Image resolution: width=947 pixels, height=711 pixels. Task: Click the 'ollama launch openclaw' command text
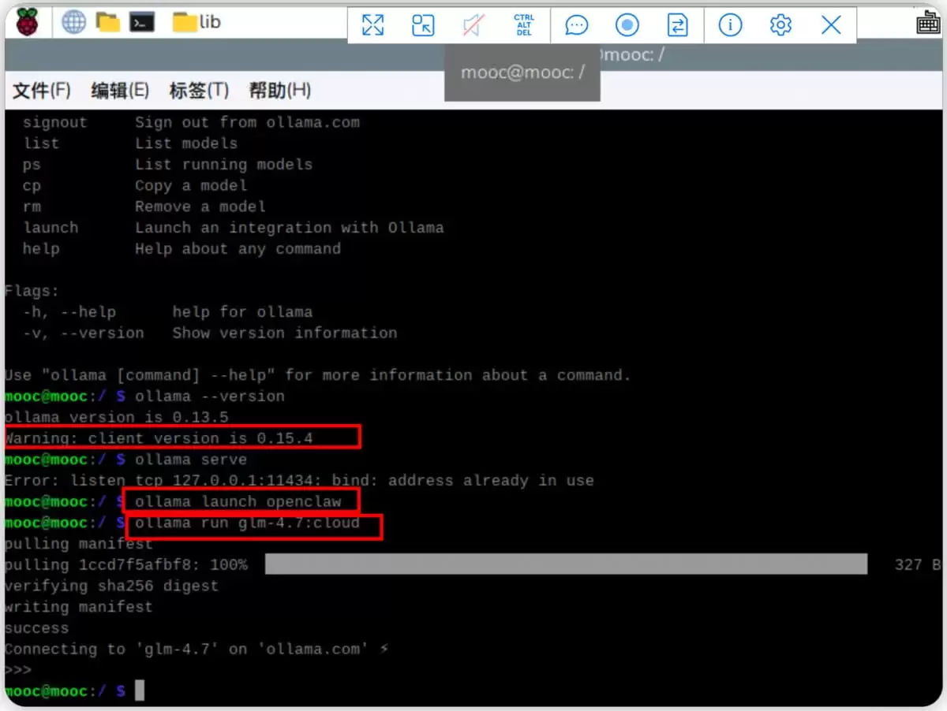point(238,501)
